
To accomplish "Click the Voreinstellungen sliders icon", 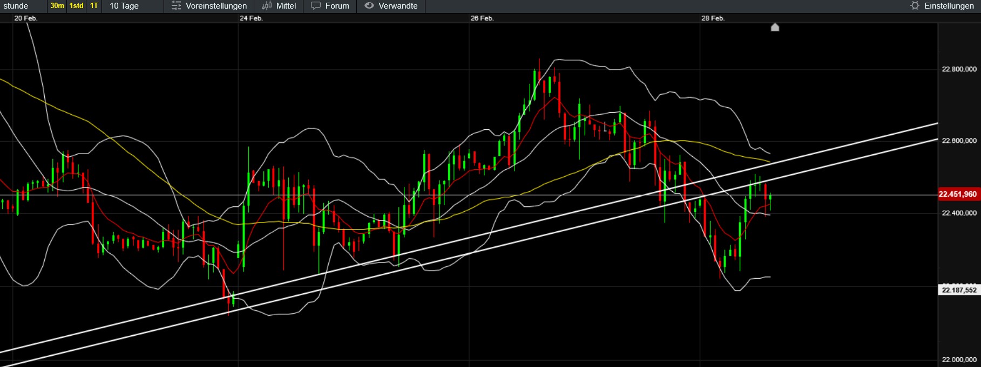I will tap(176, 6).
